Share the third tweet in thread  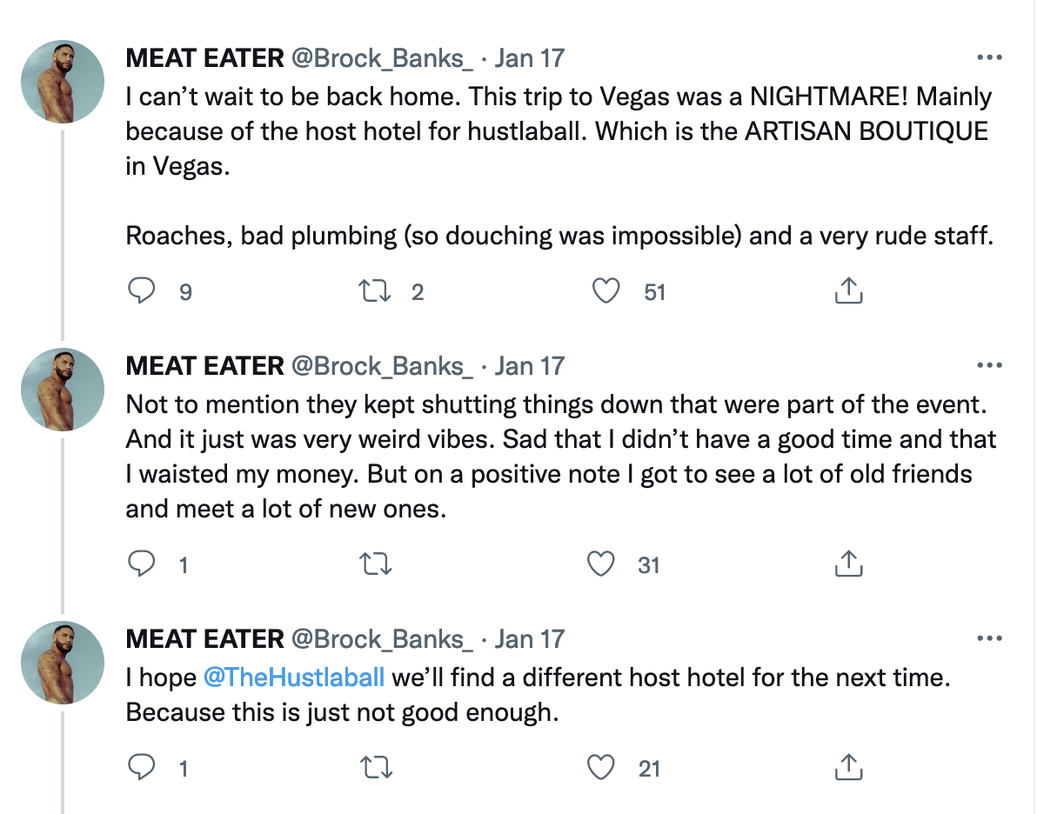(x=848, y=767)
